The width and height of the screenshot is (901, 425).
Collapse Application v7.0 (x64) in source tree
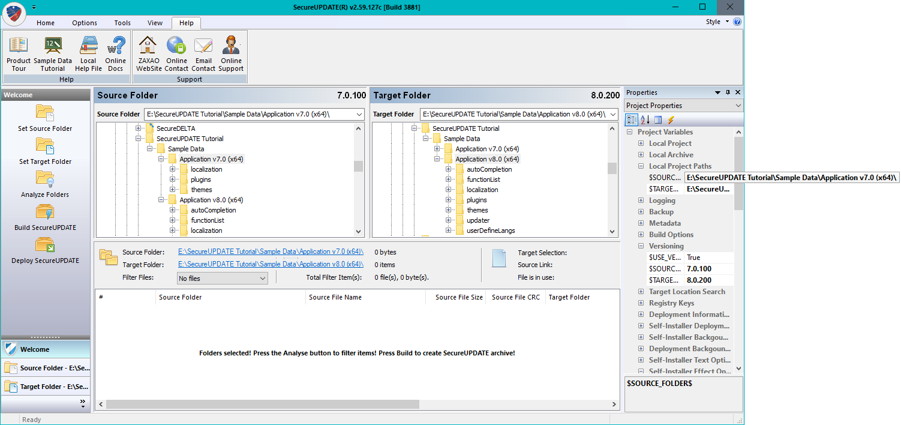pyautogui.click(x=161, y=159)
